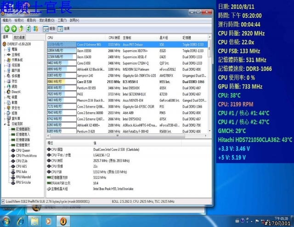
Task: Select the Sempron 140 result row
Action: tap(127, 76)
